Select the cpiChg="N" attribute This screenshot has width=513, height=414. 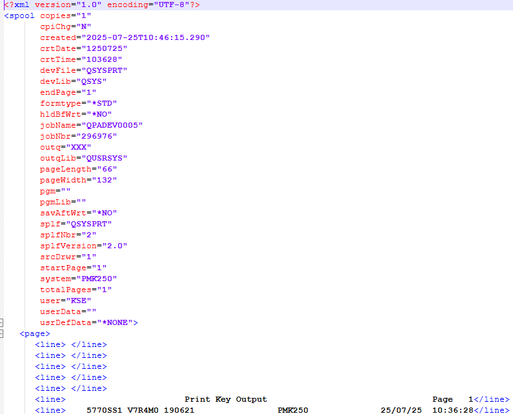pyautogui.click(x=65, y=26)
